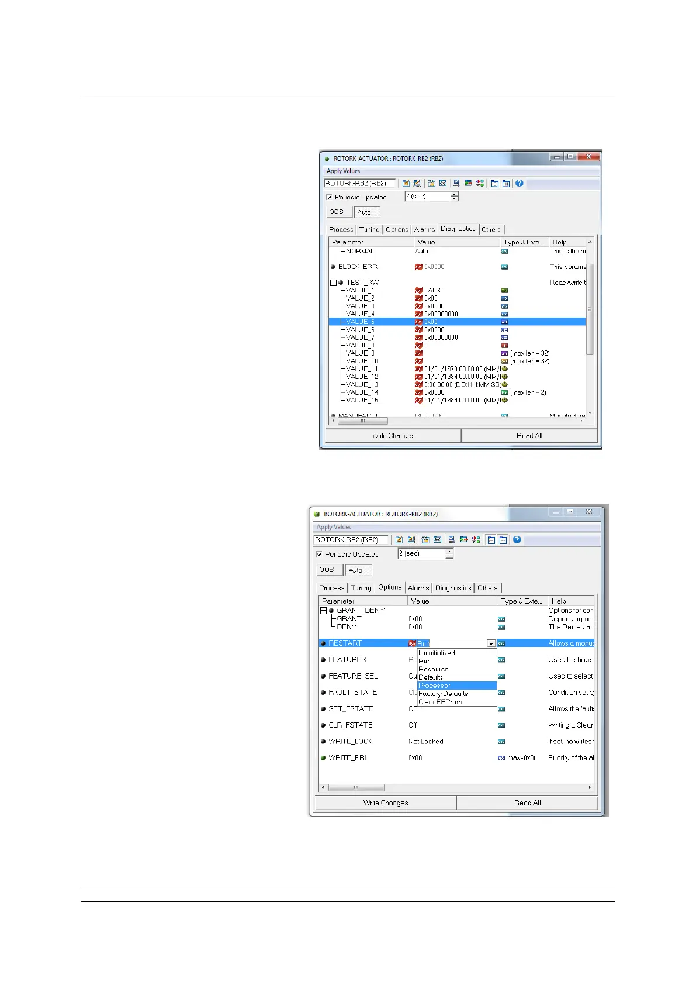Image resolution: width=696 pixels, height=985 pixels.
Task: Open help via blue question mark, upper window
Action: point(520,183)
